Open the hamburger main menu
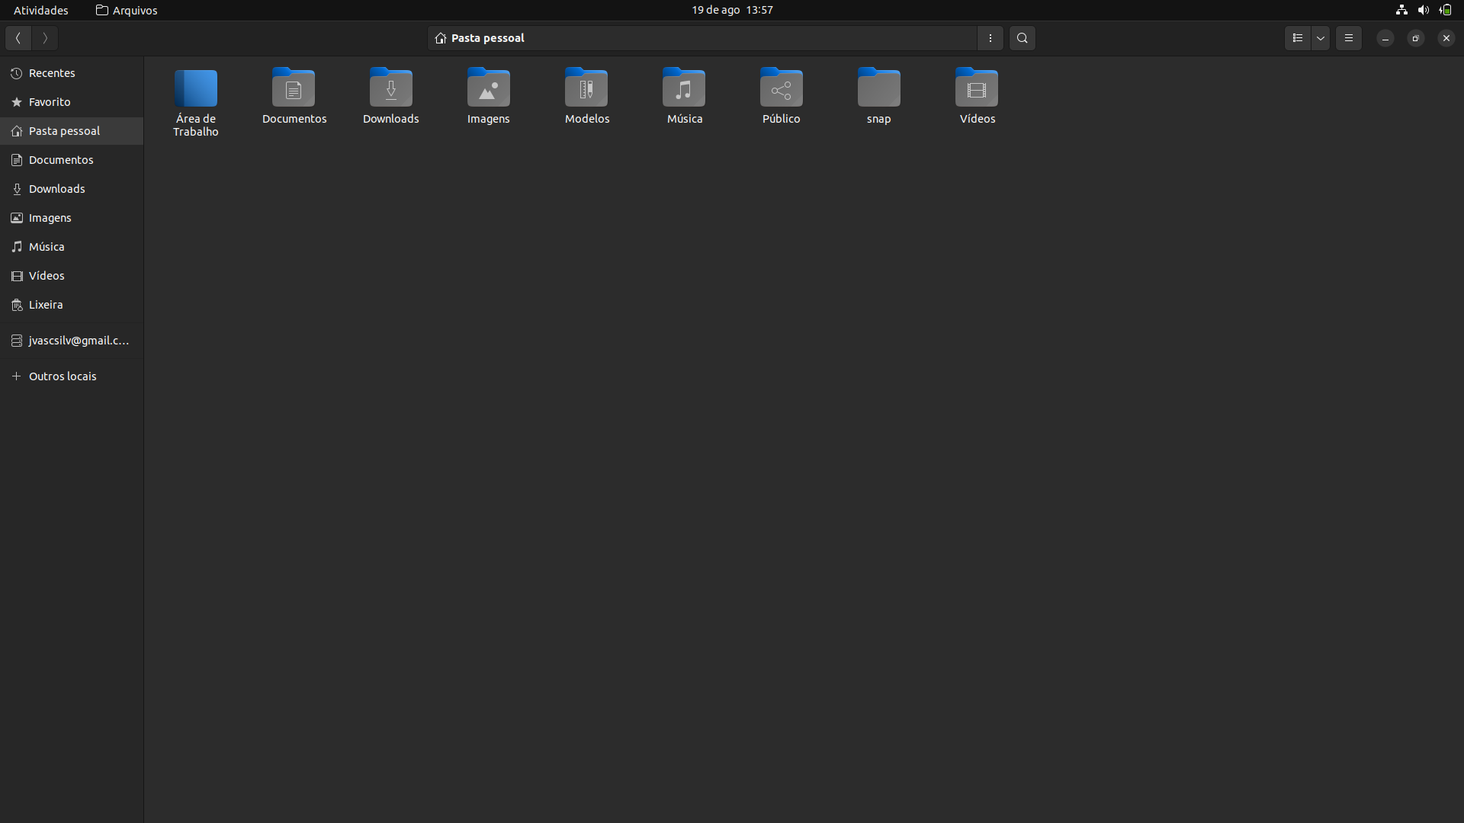Screen dimensions: 1464x823 (1348, 38)
